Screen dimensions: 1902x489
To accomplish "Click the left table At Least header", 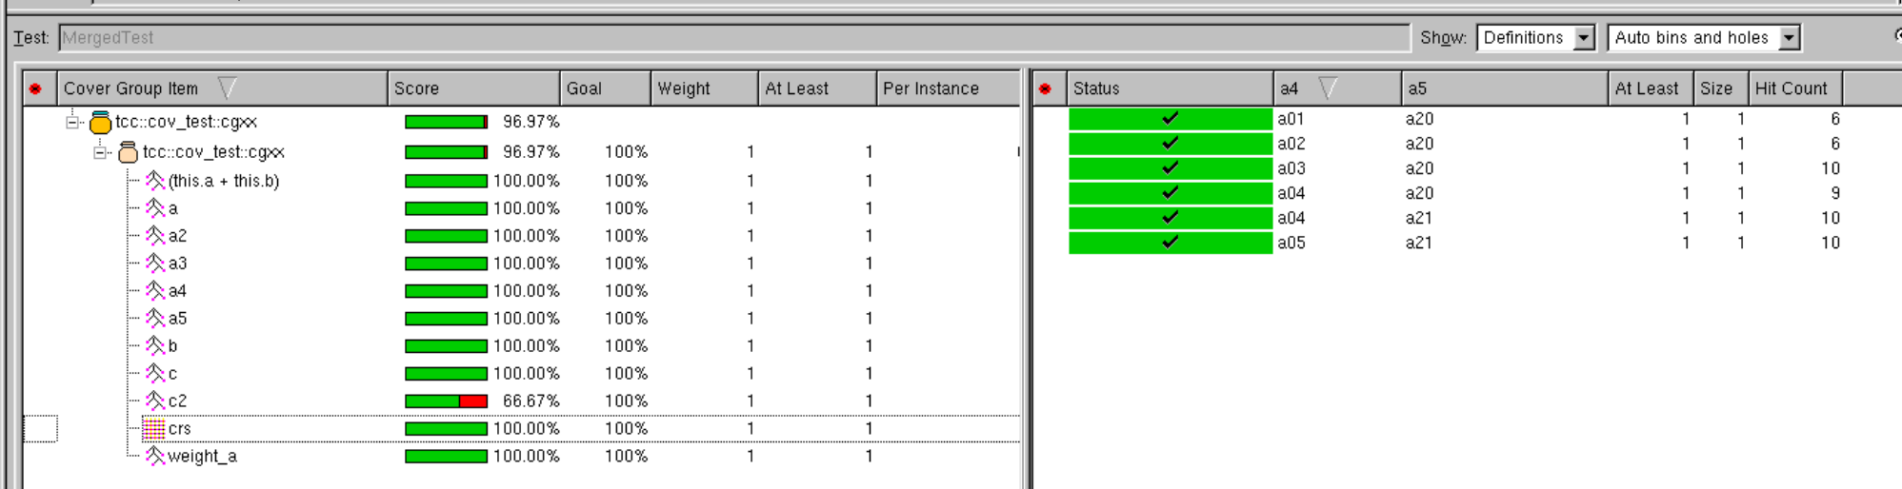I will tap(817, 88).
